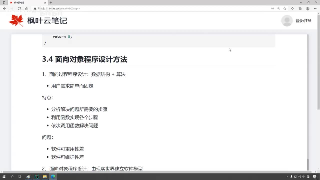The image size is (320, 180).
Task: Click the maple leaf site logo
Action: coord(16,20)
